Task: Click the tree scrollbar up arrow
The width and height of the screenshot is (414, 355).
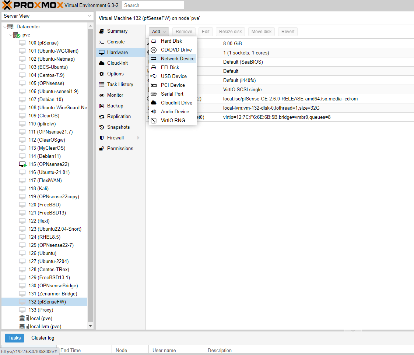Action: coord(90,26)
